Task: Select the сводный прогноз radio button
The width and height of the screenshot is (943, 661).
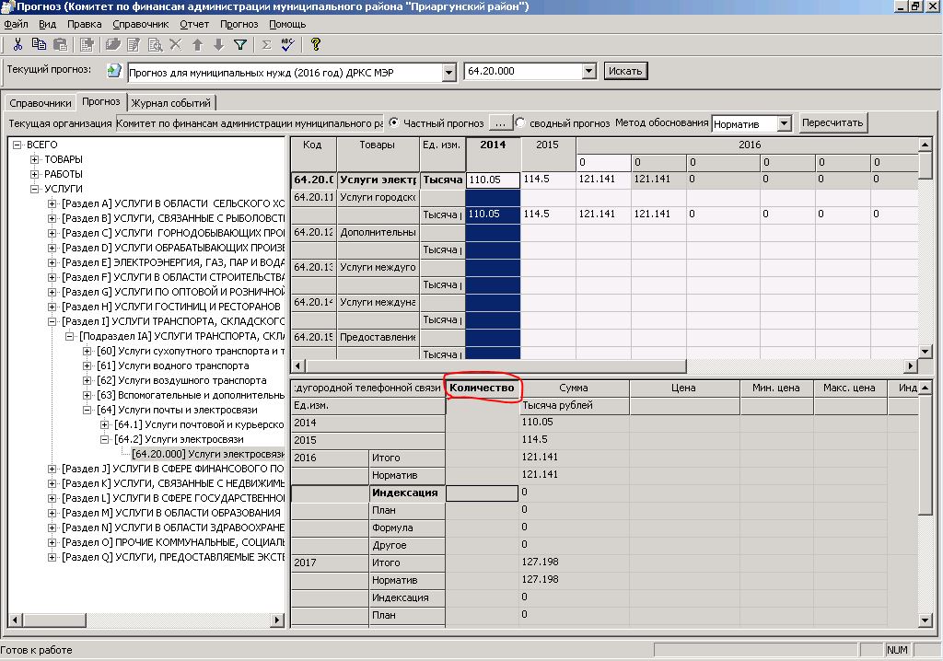Action: click(x=520, y=122)
